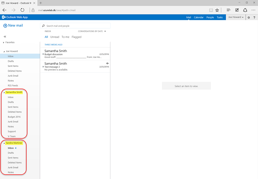Screen dimensions: 258x179
Task: Open a new browser tab
Action: [x=41, y=3]
